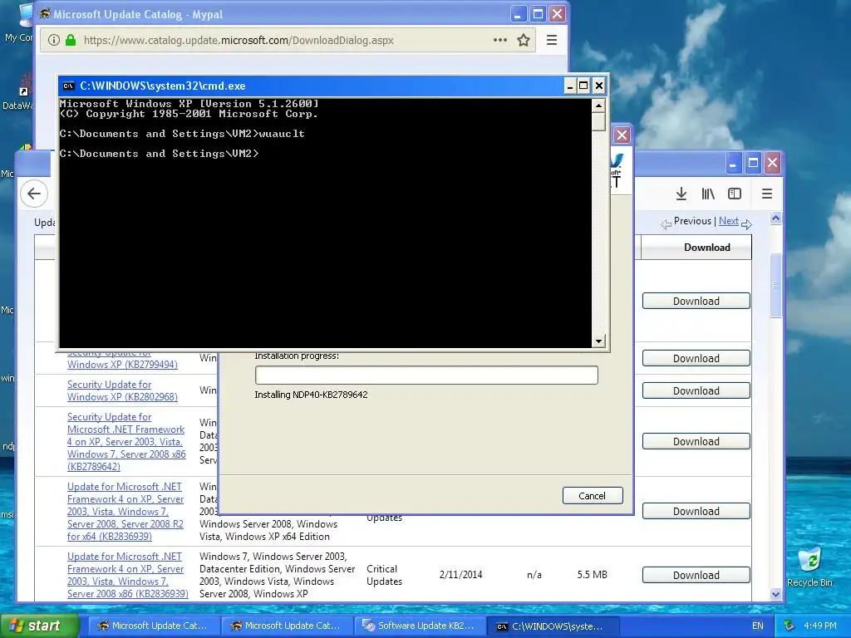Click the bookmark star icon in Mypal address bar
851x638 pixels.
[524, 40]
